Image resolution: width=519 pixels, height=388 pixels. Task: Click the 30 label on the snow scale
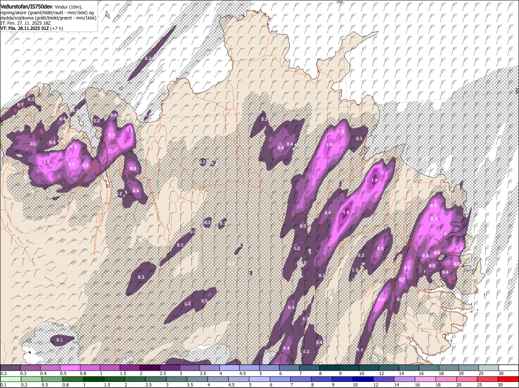501,373
